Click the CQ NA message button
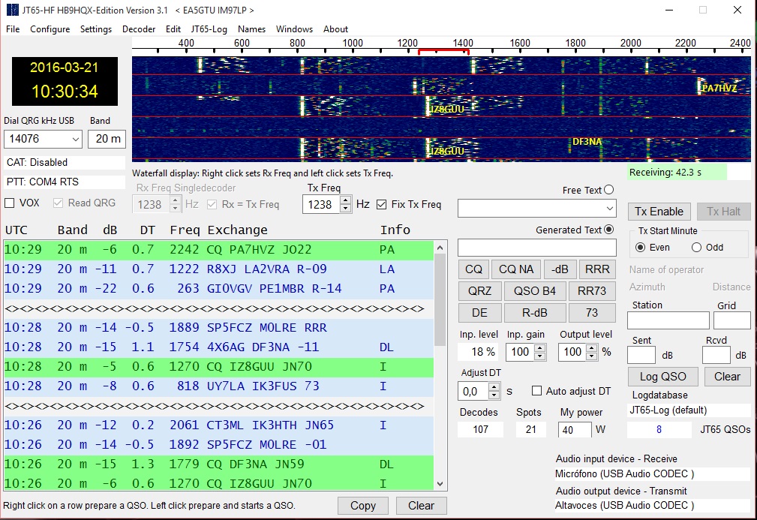Image resolution: width=757 pixels, height=520 pixels. (x=516, y=269)
